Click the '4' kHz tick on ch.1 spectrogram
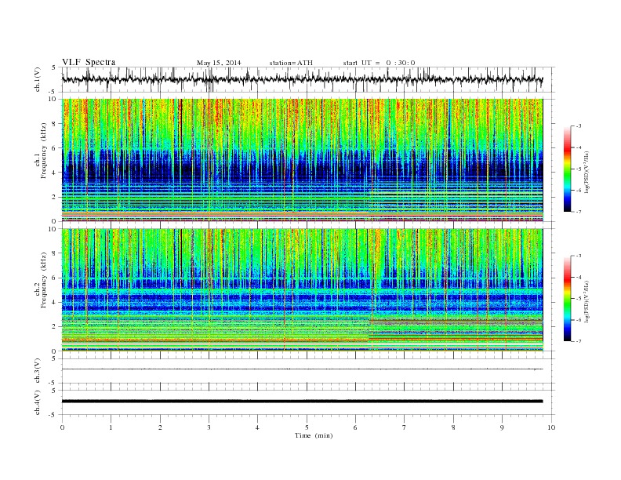The height and width of the screenshot is (480, 621). point(54,173)
